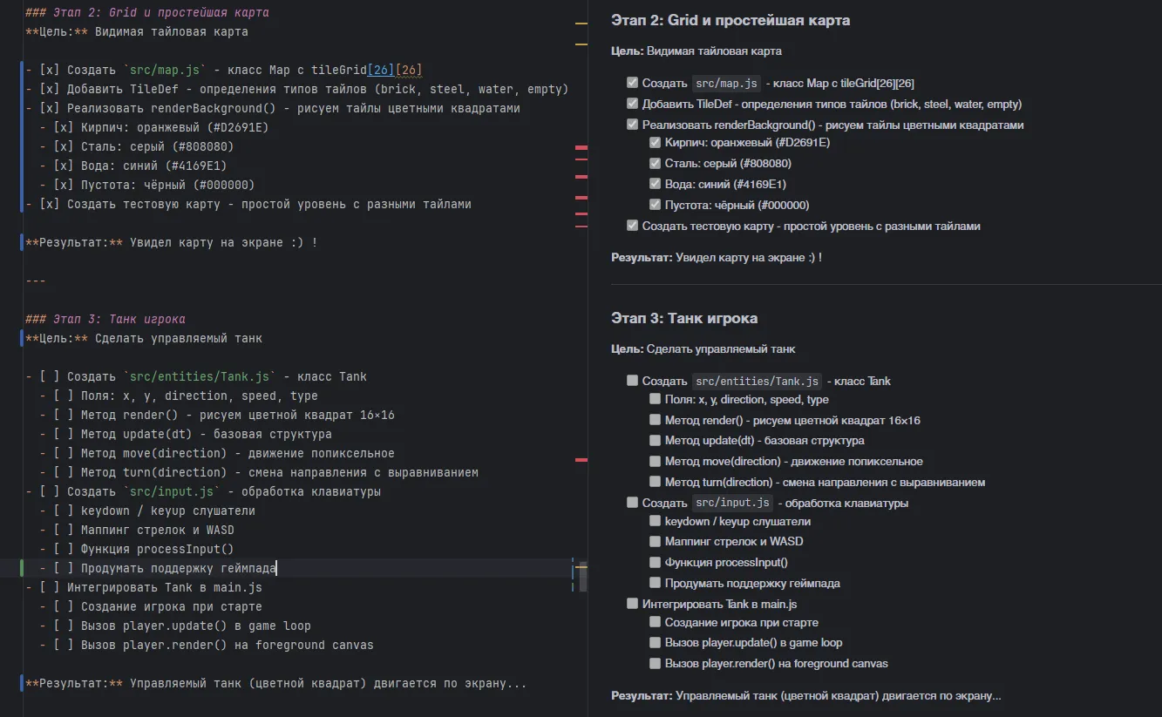
Task: Enable 'Интегрировать Tank в main.js' preview checkbox
Action: point(632,604)
